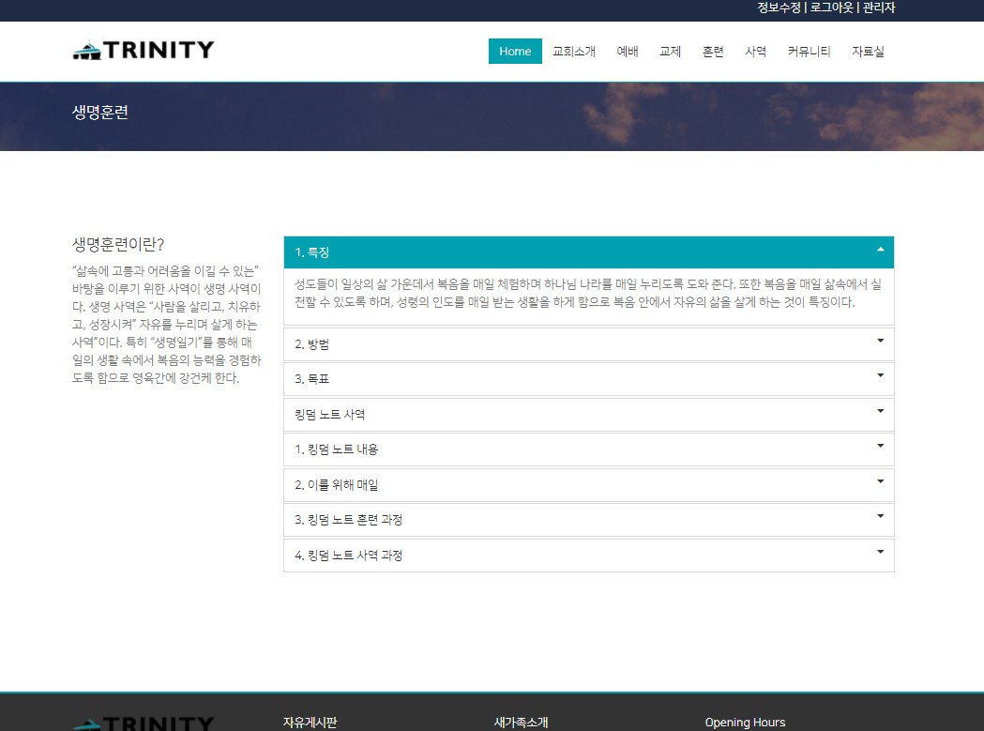Expand the 1. 킹덤 노트 내용 section
The height and width of the screenshot is (731, 984).
pyautogui.click(x=589, y=449)
